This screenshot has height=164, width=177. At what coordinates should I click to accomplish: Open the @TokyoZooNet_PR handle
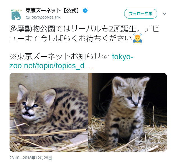point(43,17)
